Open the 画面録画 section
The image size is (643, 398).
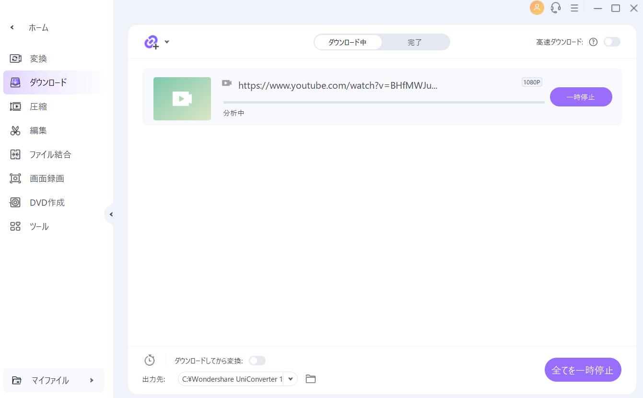tap(53, 178)
